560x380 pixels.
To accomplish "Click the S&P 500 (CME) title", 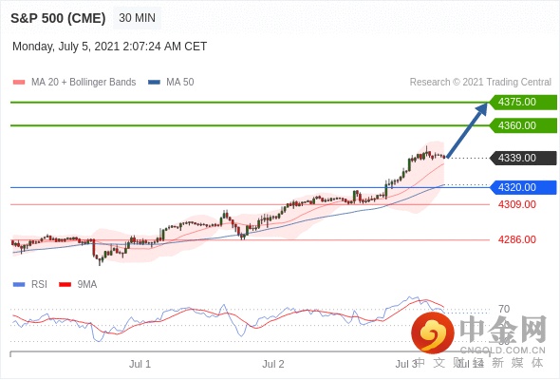I will click(58, 18).
